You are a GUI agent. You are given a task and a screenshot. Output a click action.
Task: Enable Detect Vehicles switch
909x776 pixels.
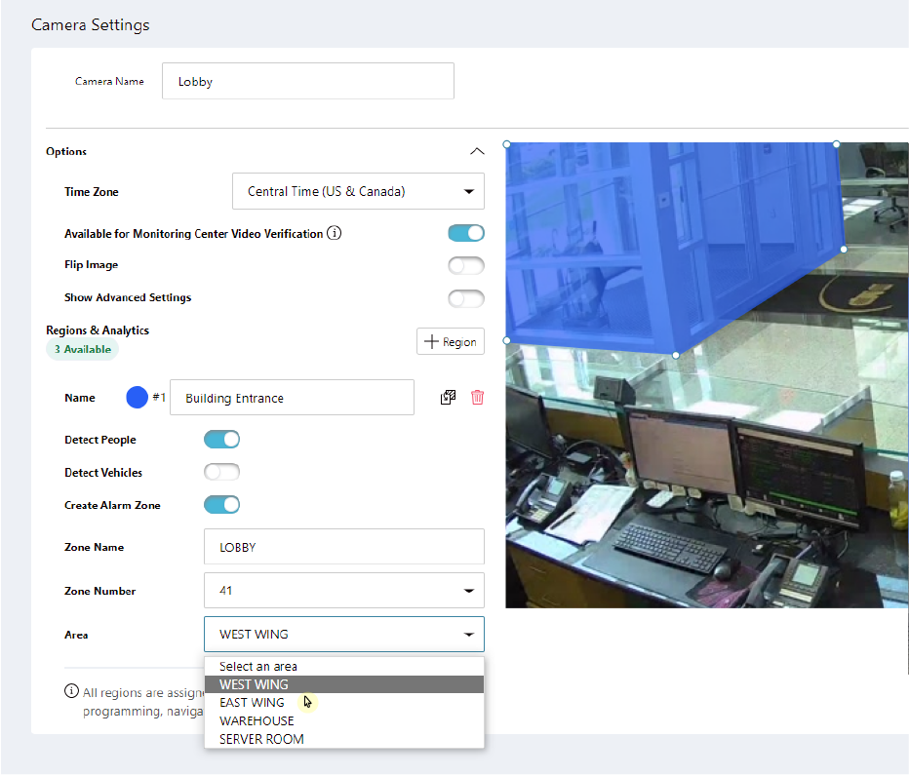pos(221,473)
